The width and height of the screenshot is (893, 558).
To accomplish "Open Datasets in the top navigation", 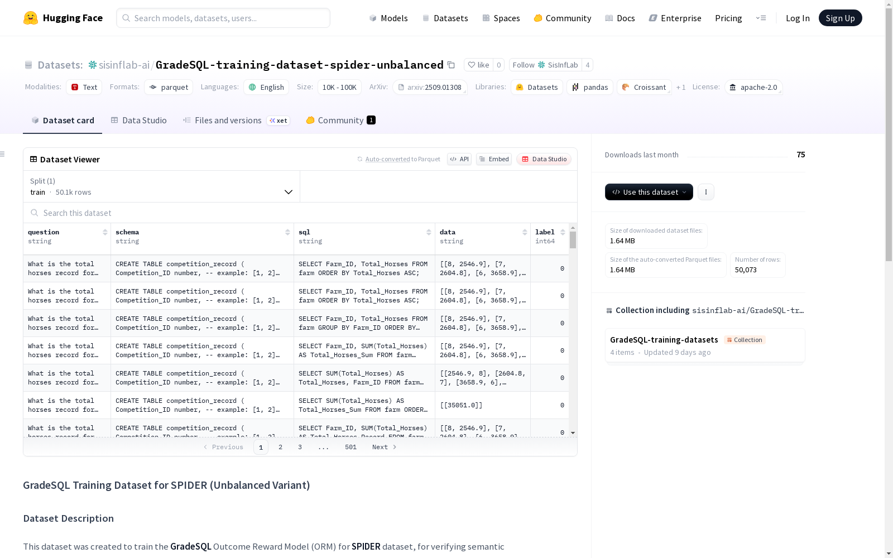I will point(445,18).
